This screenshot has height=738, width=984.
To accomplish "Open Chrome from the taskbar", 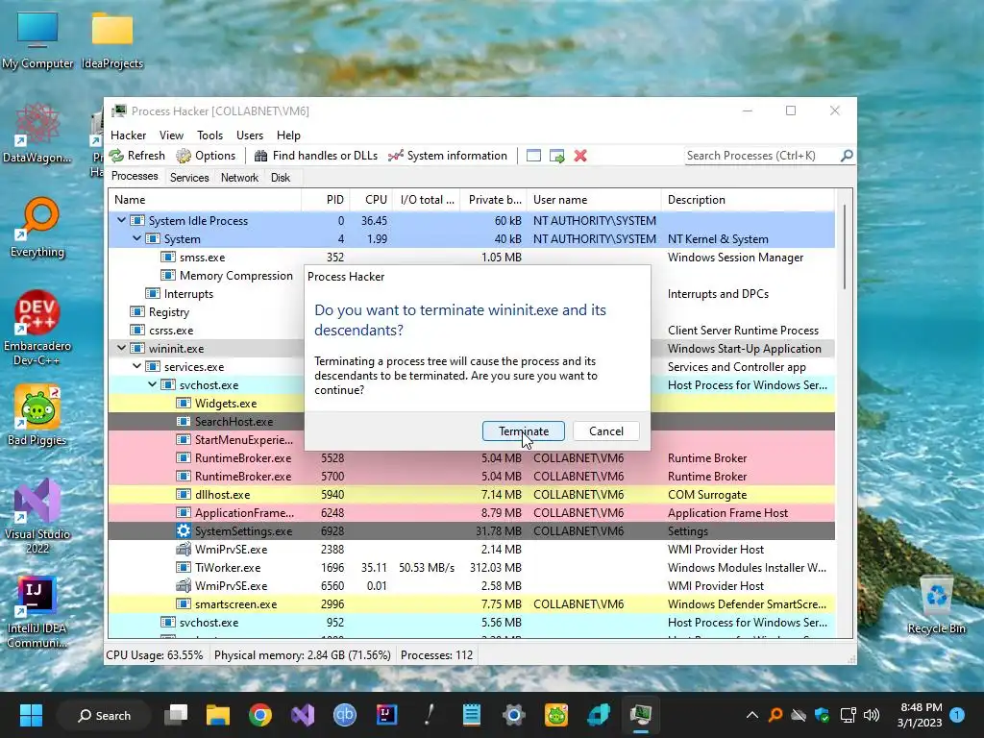I will point(259,715).
